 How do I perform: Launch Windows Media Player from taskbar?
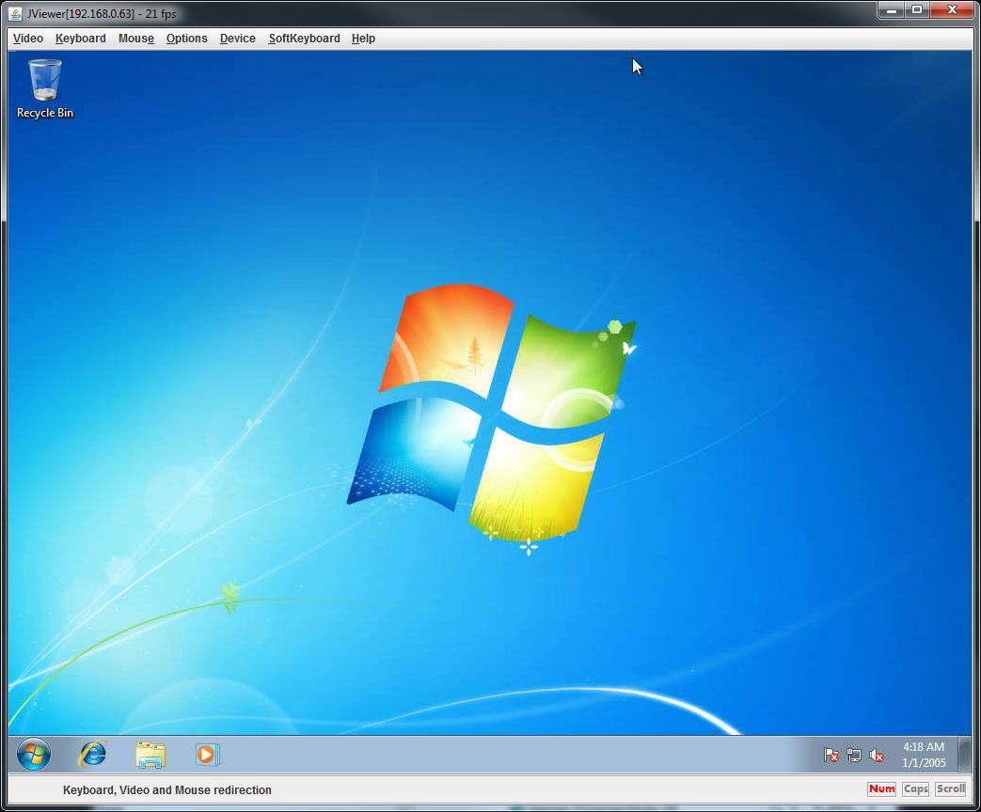[207, 754]
